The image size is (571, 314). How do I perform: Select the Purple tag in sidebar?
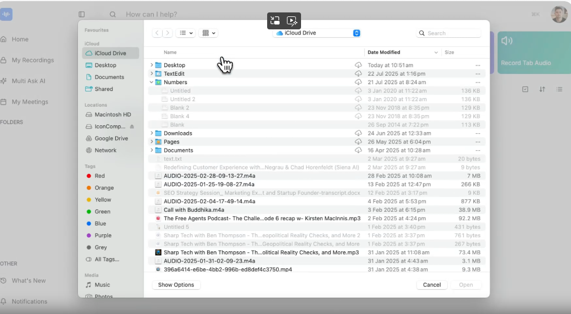point(103,236)
